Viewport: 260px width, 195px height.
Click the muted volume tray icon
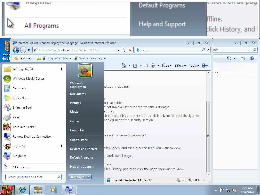234,190
